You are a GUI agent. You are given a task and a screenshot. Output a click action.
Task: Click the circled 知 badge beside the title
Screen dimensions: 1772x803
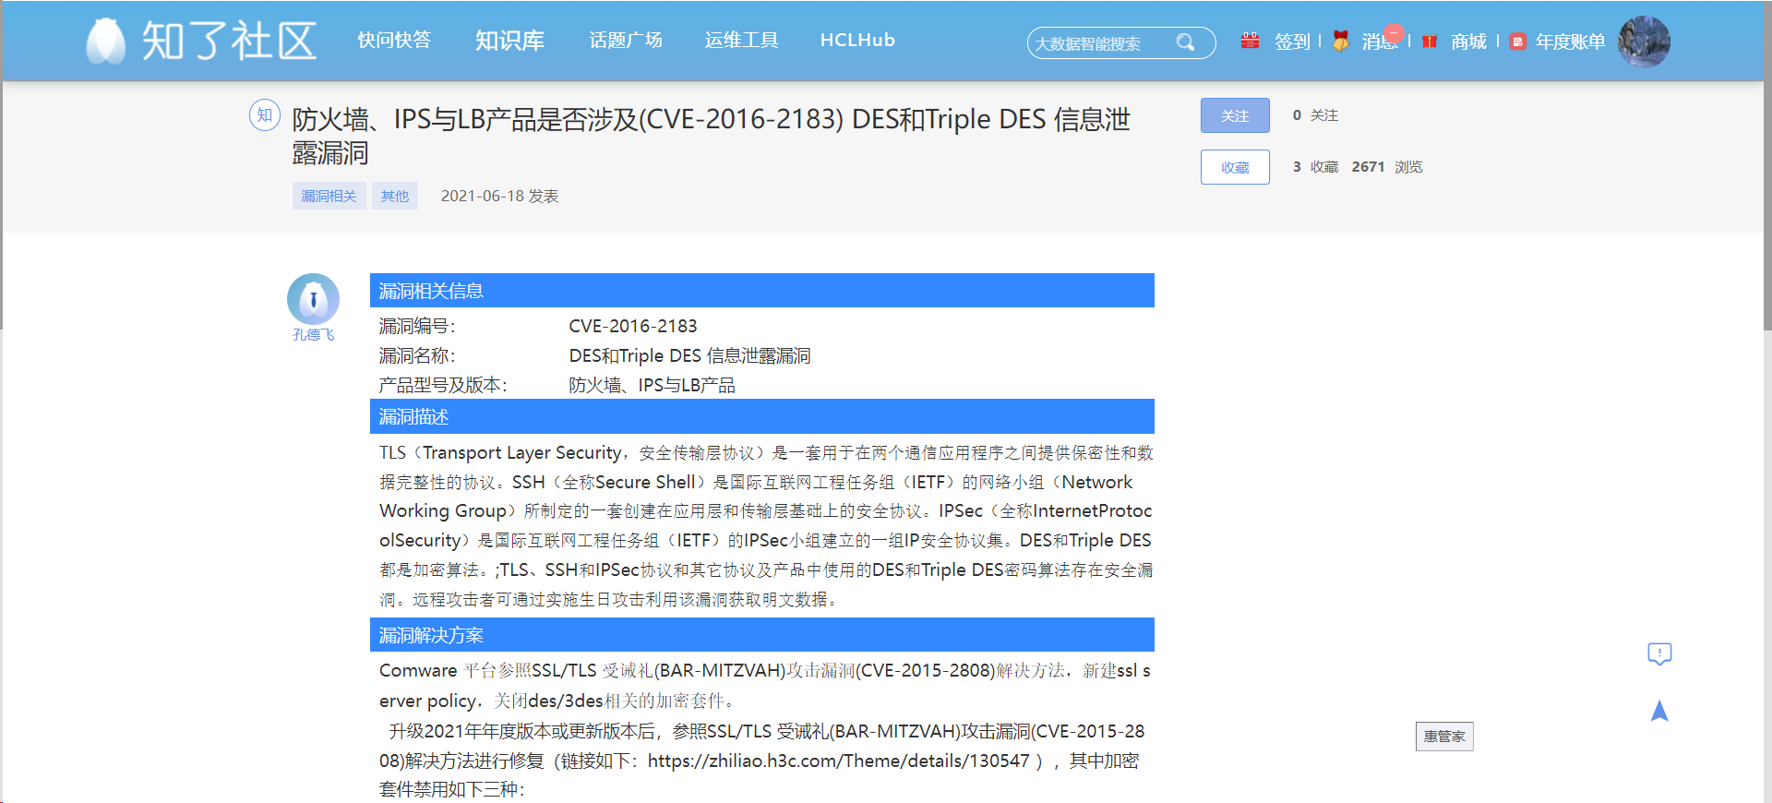point(265,115)
